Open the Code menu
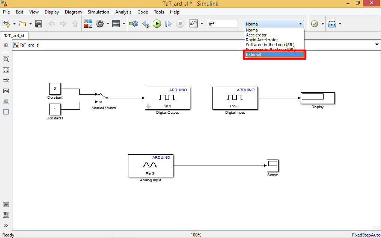Image resolution: width=381 pixels, height=238 pixels. [143, 12]
